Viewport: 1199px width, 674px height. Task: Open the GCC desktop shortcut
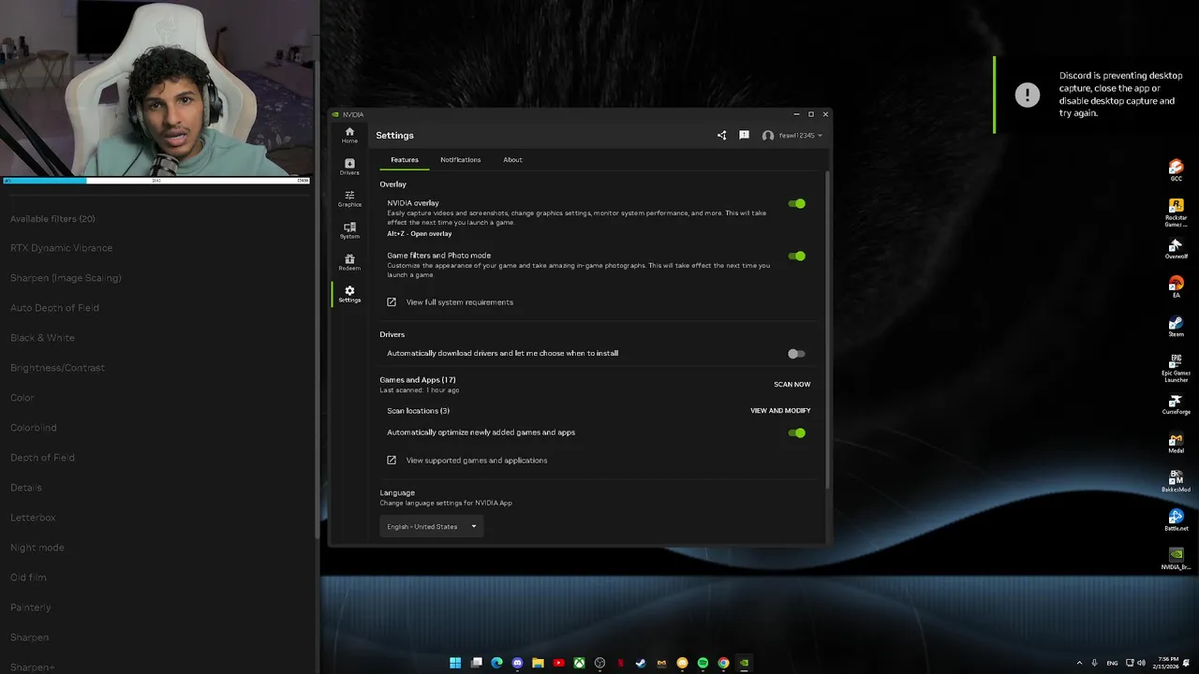click(1176, 170)
